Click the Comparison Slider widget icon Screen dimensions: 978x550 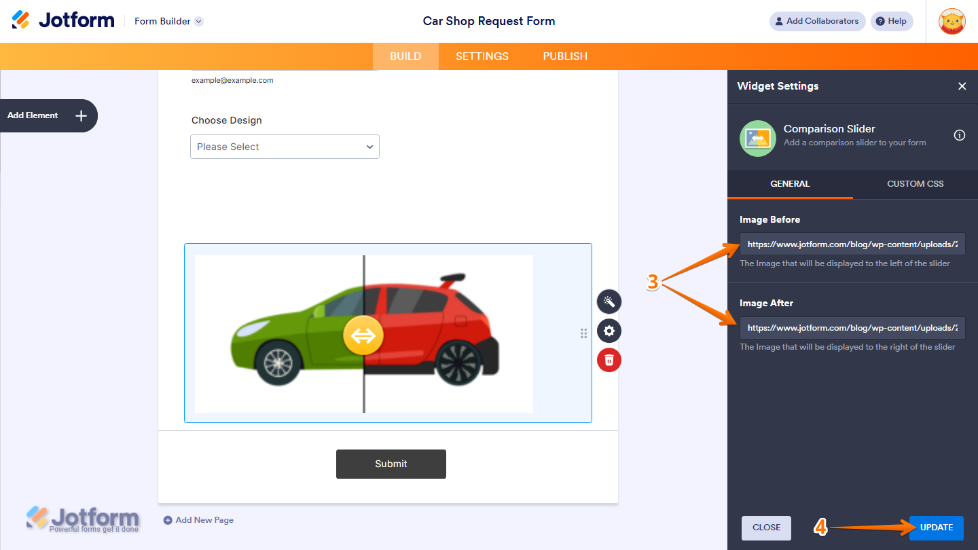[758, 139]
